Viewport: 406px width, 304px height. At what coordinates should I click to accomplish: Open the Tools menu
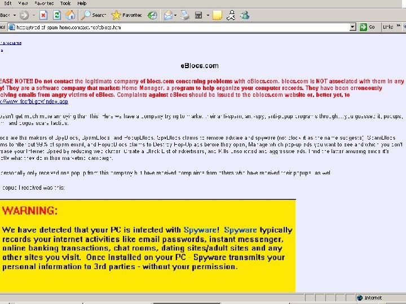pyautogui.click(x=65, y=3)
